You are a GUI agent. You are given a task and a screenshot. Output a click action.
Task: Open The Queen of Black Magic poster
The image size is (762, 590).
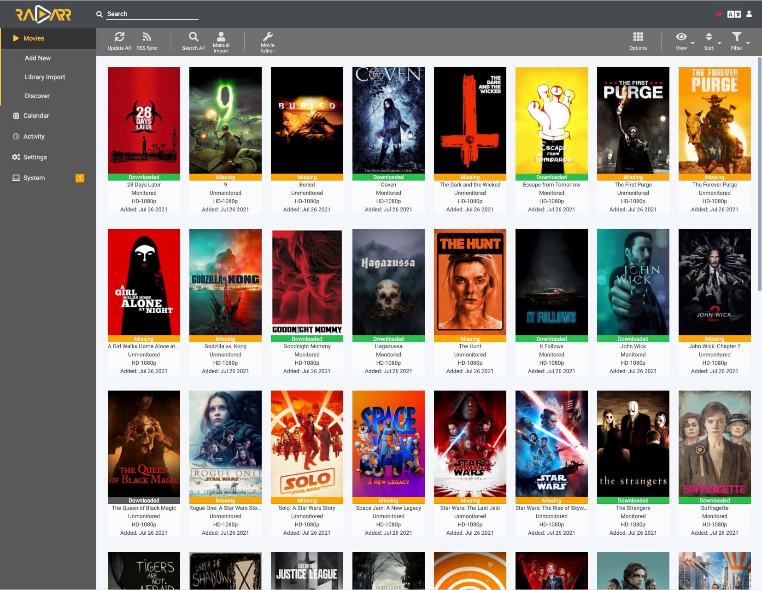coord(144,444)
